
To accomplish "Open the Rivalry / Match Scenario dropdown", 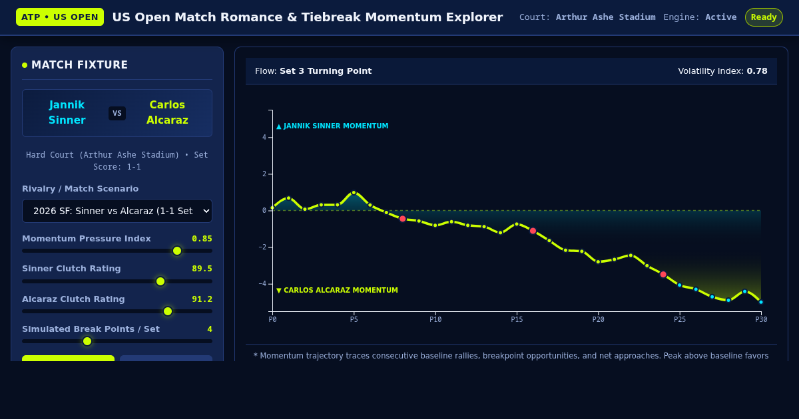I will 117,211.
